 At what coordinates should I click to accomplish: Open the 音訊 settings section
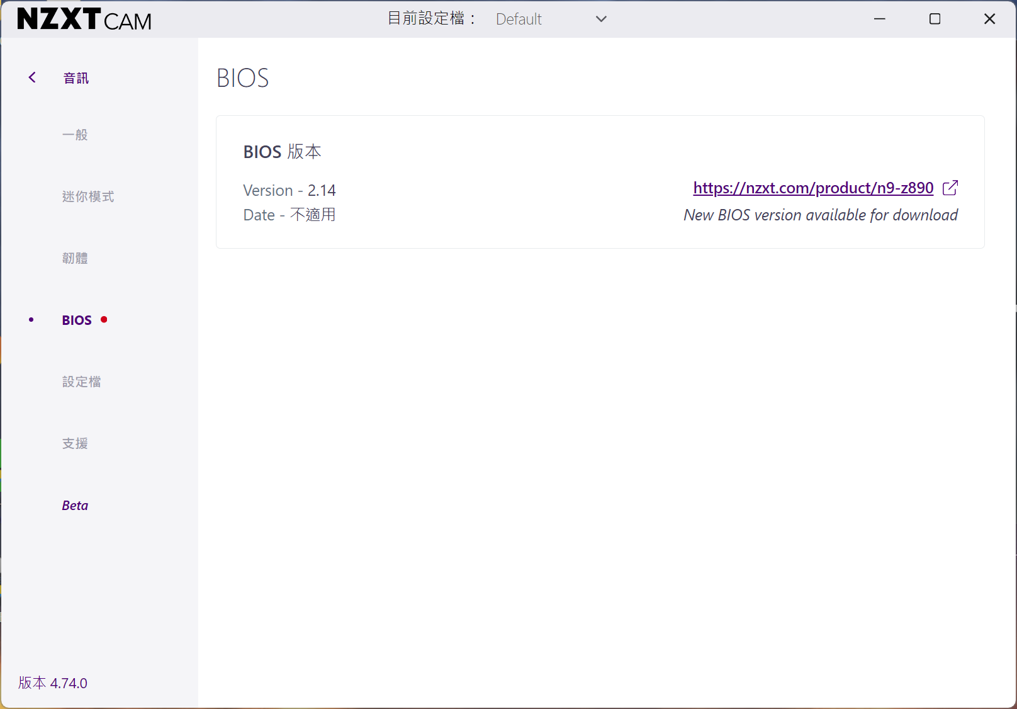click(76, 78)
